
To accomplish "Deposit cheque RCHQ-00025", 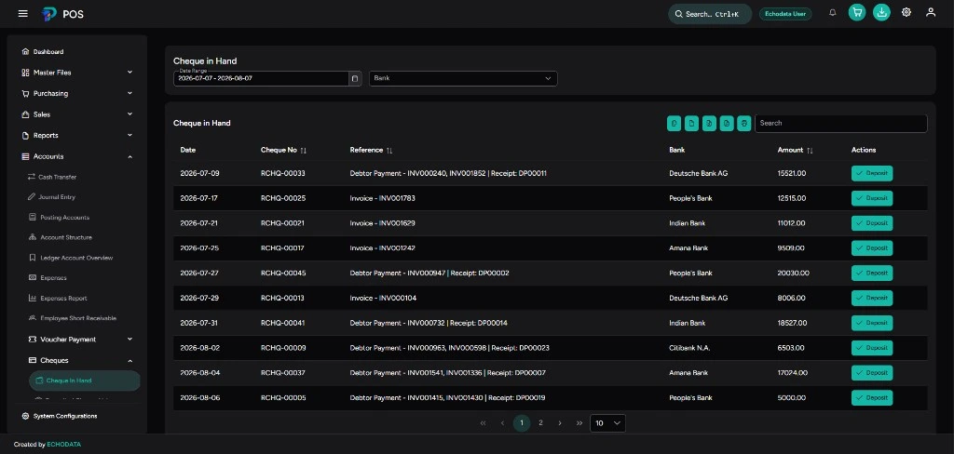I will coord(872,198).
